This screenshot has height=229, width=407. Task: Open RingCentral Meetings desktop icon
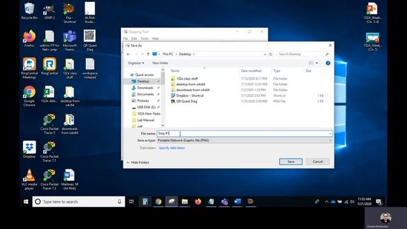(x=29, y=68)
